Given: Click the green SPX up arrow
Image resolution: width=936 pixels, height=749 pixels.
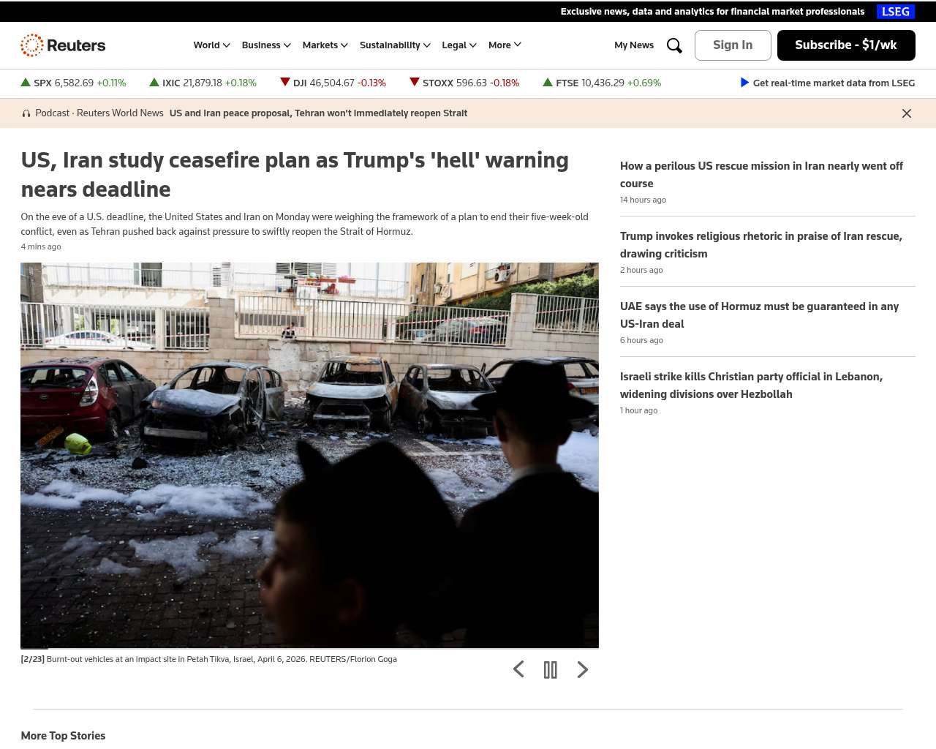Looking at the screenshot, I should coord(26,83).
